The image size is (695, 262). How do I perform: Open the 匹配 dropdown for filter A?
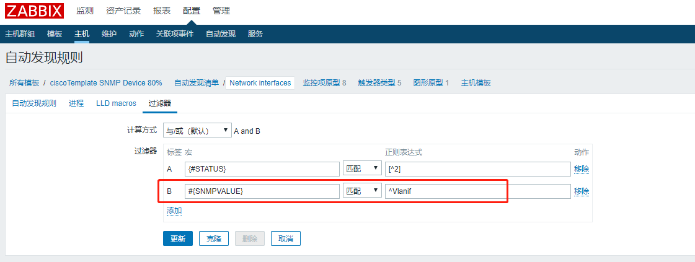(363, 168)
